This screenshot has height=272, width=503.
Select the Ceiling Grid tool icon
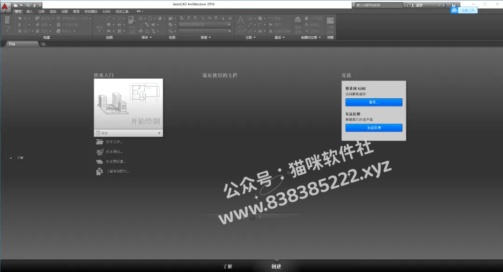click(58, 18)
